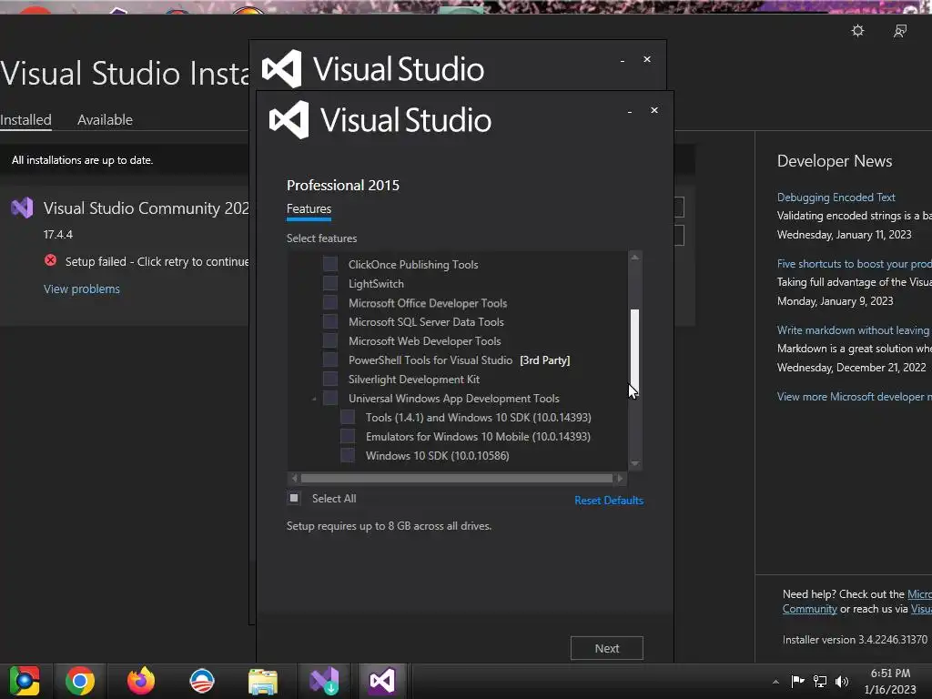Check Tools (1.4.1) and Windows 10 SDK checkbox
The height and width of the screenshot is (699, 932).
347,417
